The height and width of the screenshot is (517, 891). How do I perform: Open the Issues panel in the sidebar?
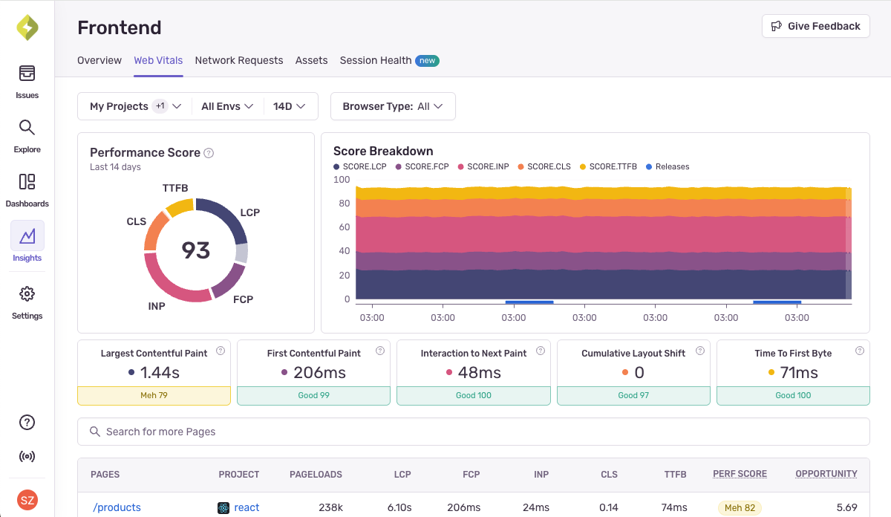27,82
